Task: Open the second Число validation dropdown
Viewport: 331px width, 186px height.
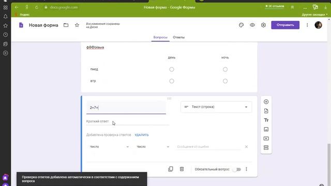Action: tap(153, 147)
